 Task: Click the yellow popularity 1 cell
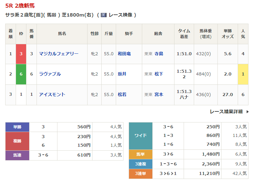point(243,74)
